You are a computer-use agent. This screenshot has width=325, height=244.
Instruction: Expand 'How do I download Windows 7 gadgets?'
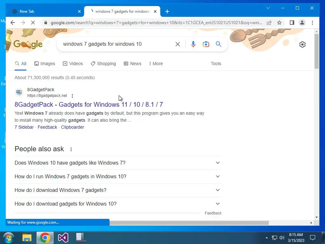coord(118,190)
